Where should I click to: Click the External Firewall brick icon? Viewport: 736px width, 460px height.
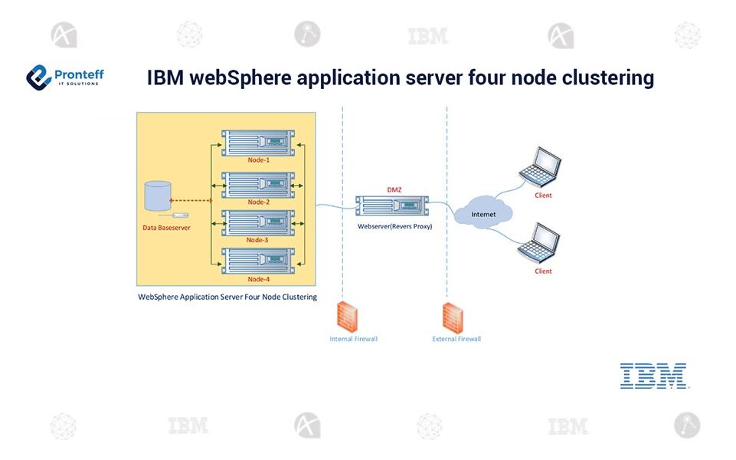pyautogui.click(x=455, y=317)
